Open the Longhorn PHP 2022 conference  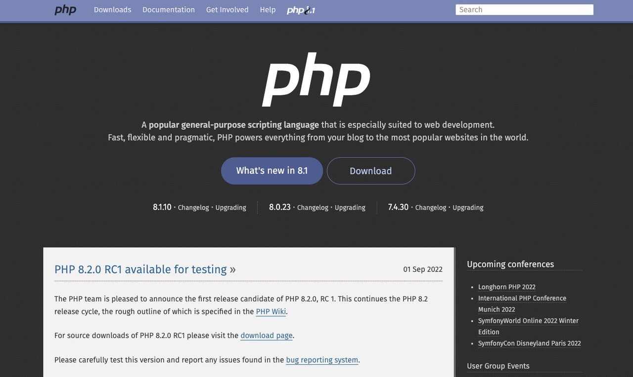click(x=506, y=287)
